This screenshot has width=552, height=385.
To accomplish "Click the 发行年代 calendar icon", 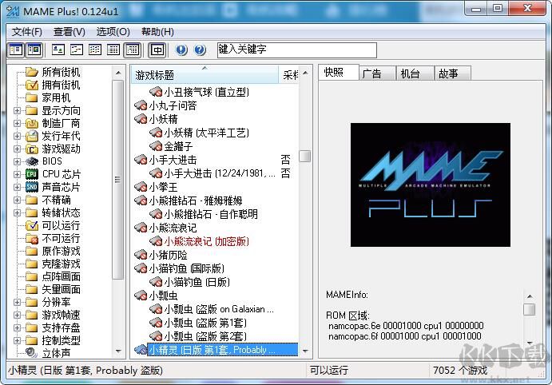I will pyautogui.click(x=32, y=136).
